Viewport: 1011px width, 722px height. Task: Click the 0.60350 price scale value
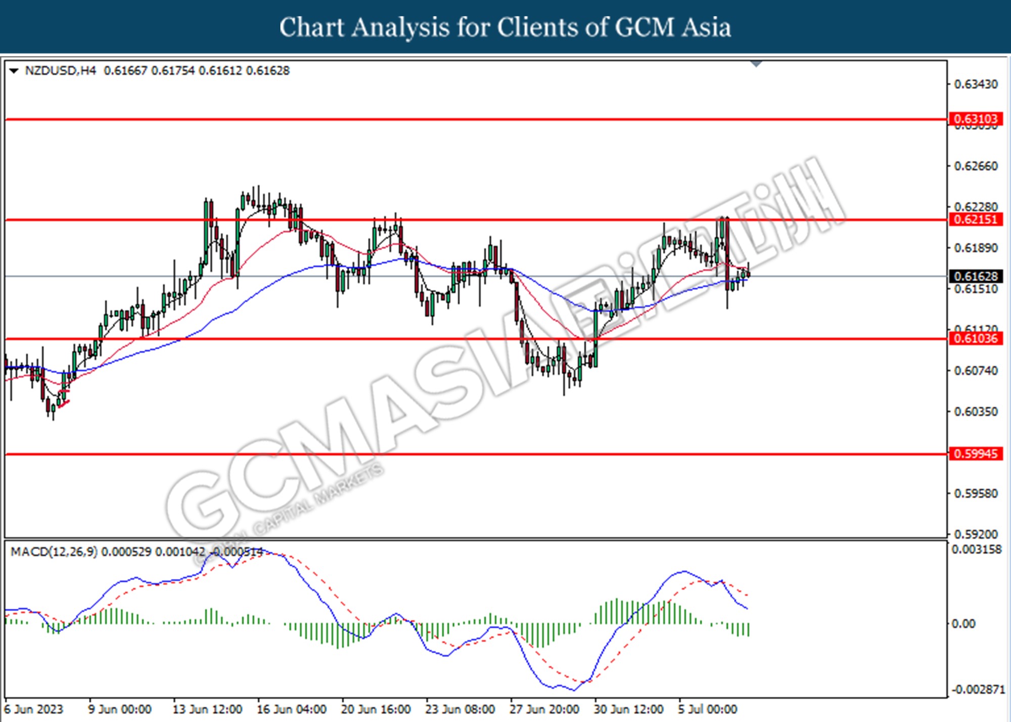976,412
